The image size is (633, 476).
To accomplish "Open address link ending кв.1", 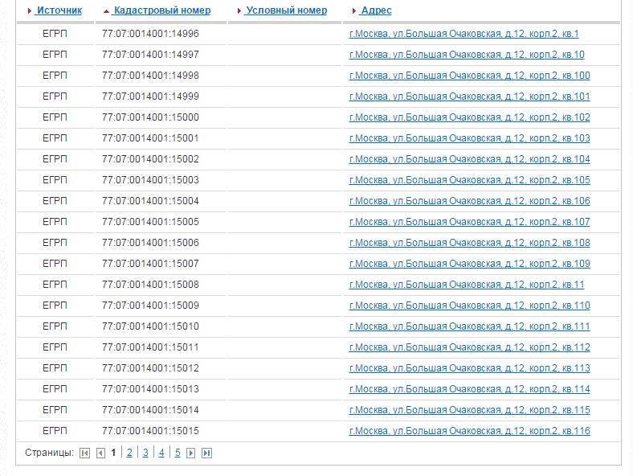I will pyautogui.click(x=464, y=34).
